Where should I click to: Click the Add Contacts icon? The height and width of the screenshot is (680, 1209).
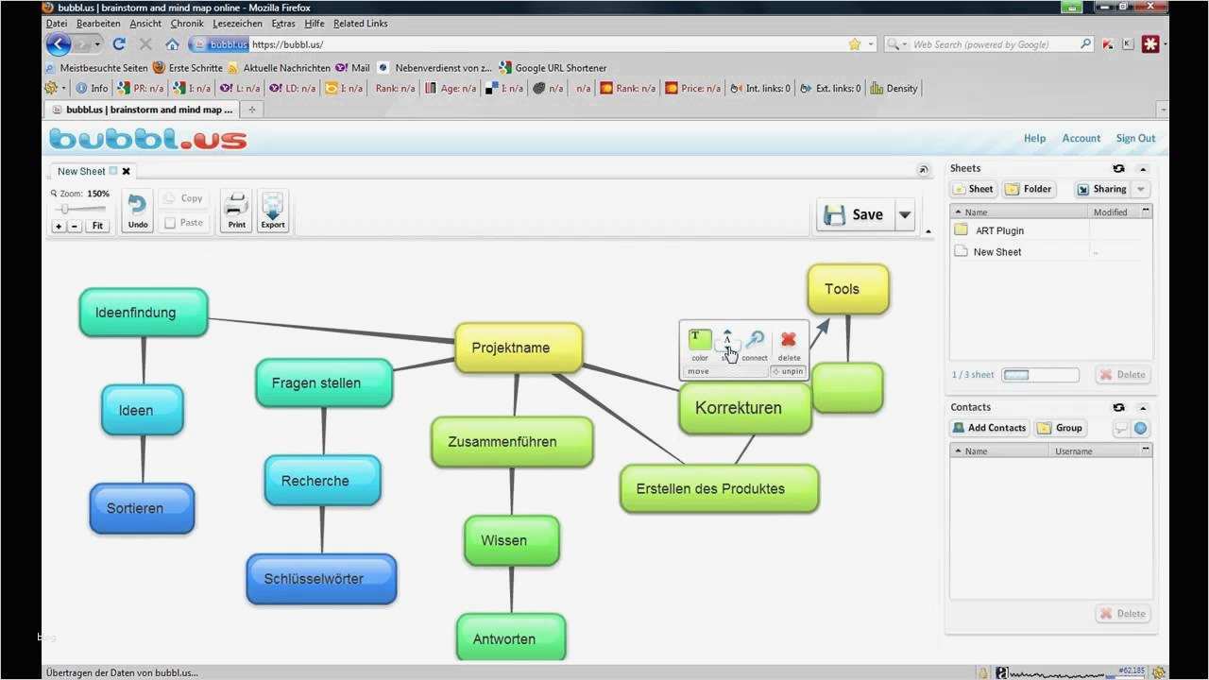click(x=989, y=427)
